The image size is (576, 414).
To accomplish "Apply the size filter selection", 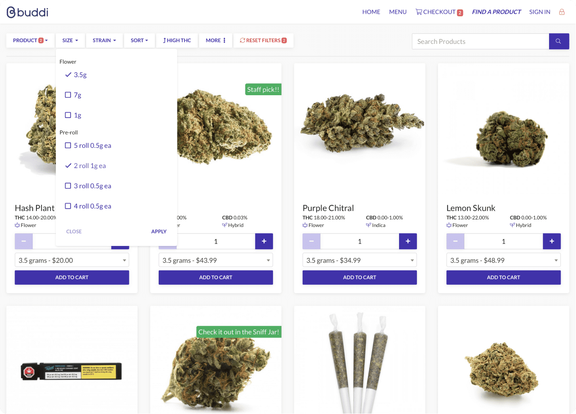I will pos(159,231).
